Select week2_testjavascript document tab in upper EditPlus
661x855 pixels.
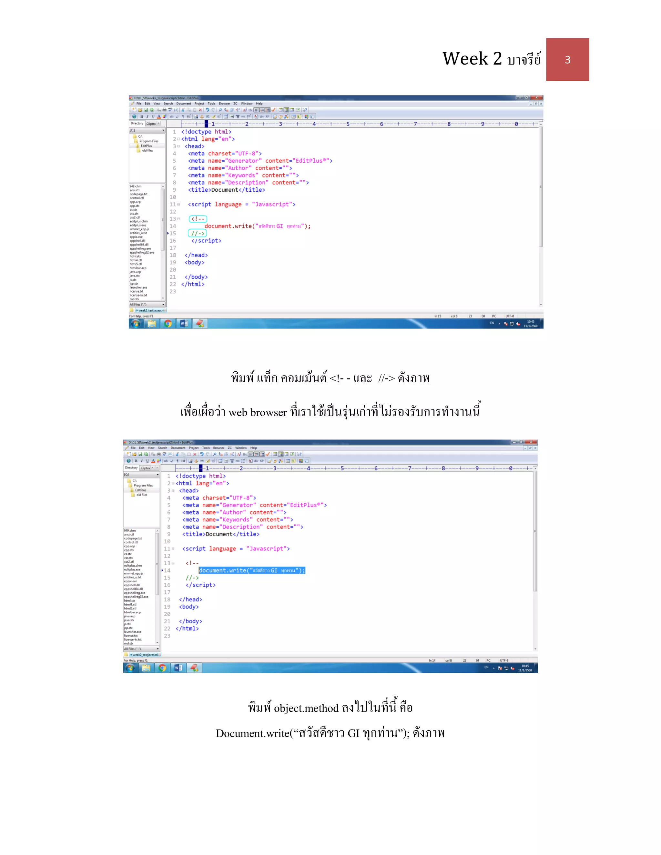point(150,310)
